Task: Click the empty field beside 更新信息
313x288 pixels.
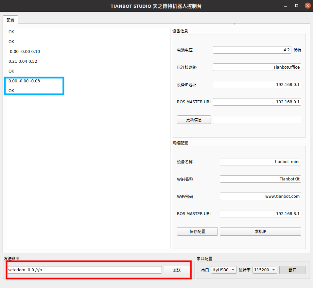Action: click(x=256, y=120)
